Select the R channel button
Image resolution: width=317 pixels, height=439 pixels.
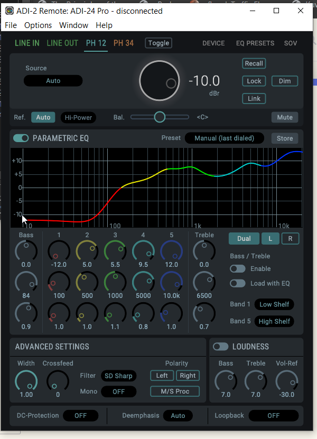coord(291,239)
